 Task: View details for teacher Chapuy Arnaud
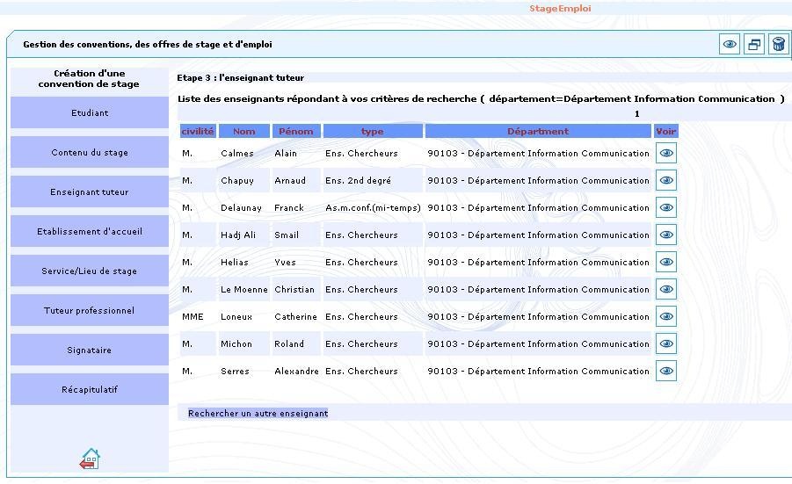click(x=666, y=180)
